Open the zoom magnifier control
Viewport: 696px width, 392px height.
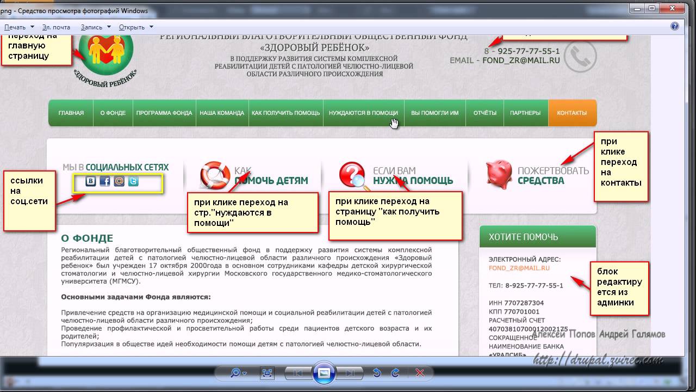pos(238,373)
